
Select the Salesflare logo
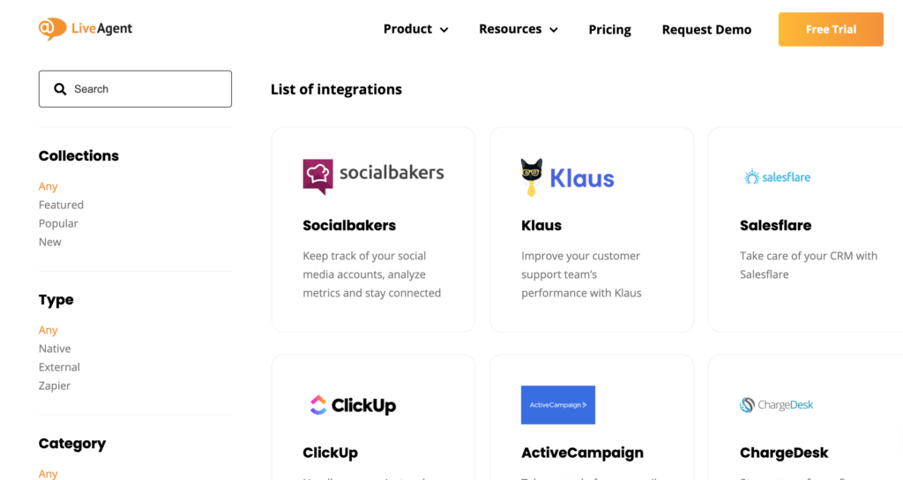coord(777,177)
